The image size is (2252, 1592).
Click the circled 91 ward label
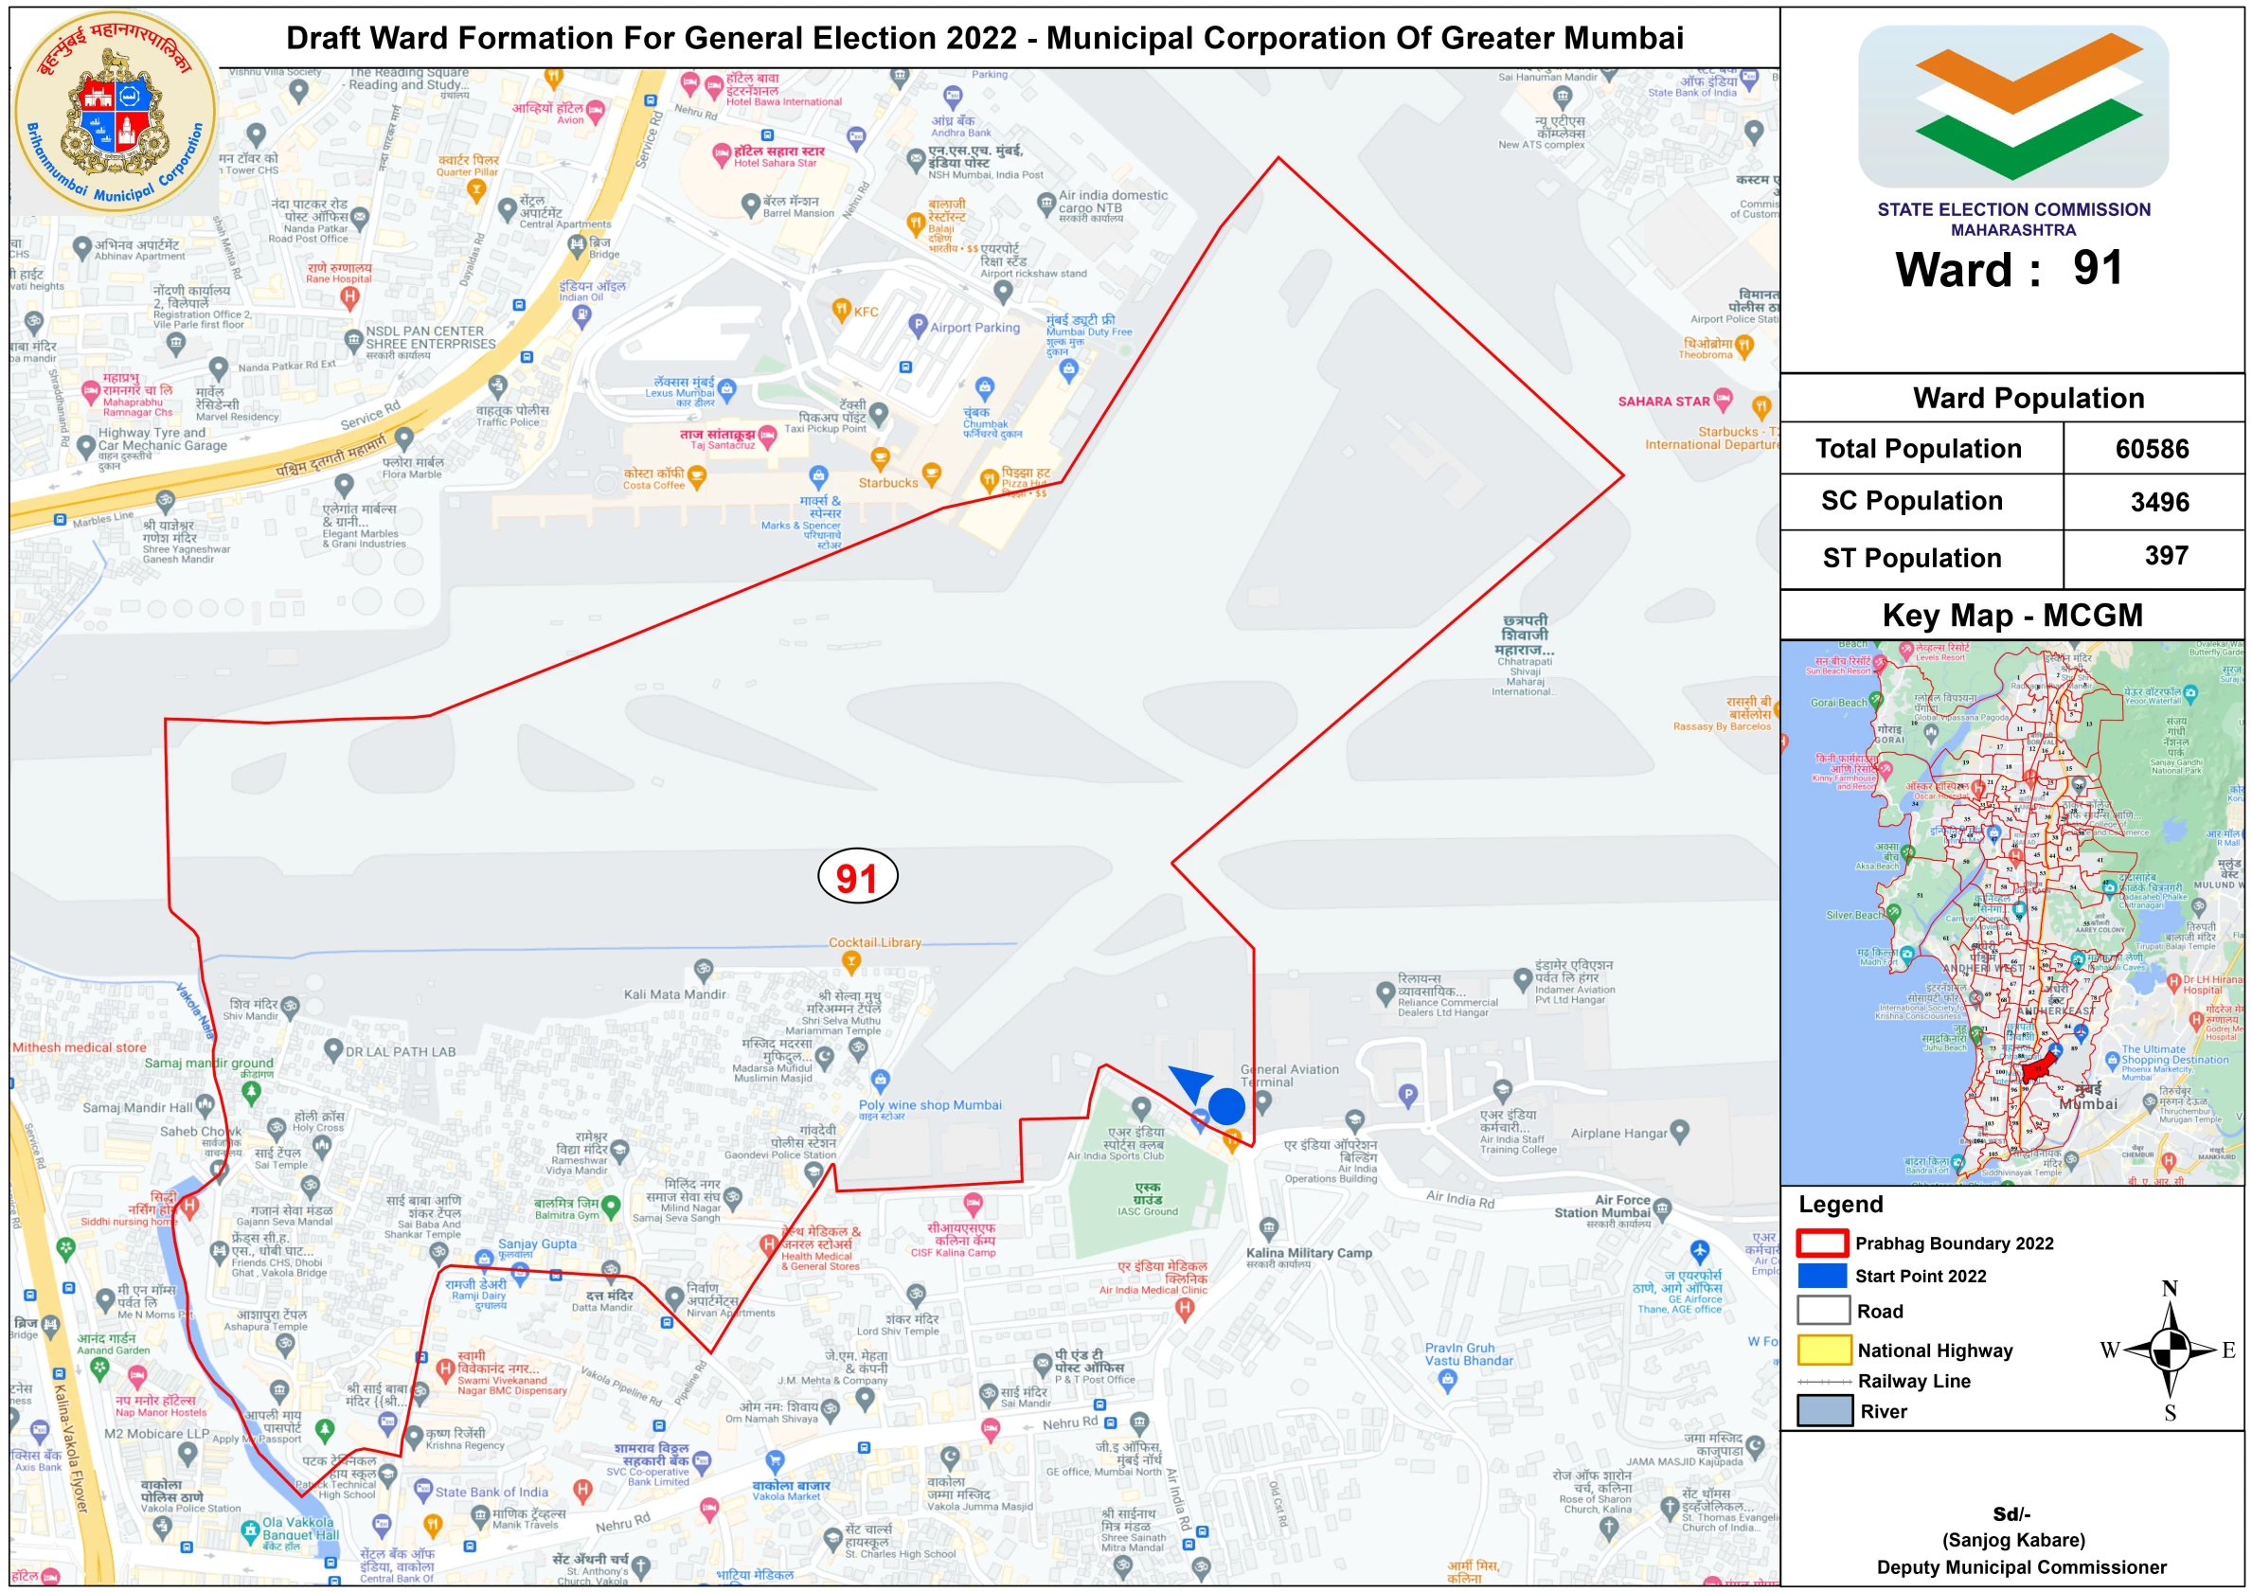(x=857, y=876)
